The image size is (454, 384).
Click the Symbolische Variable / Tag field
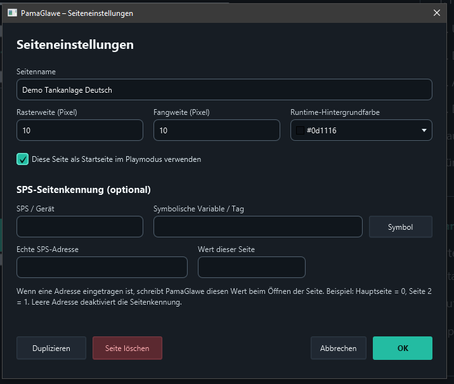click(x=258, y=227)
